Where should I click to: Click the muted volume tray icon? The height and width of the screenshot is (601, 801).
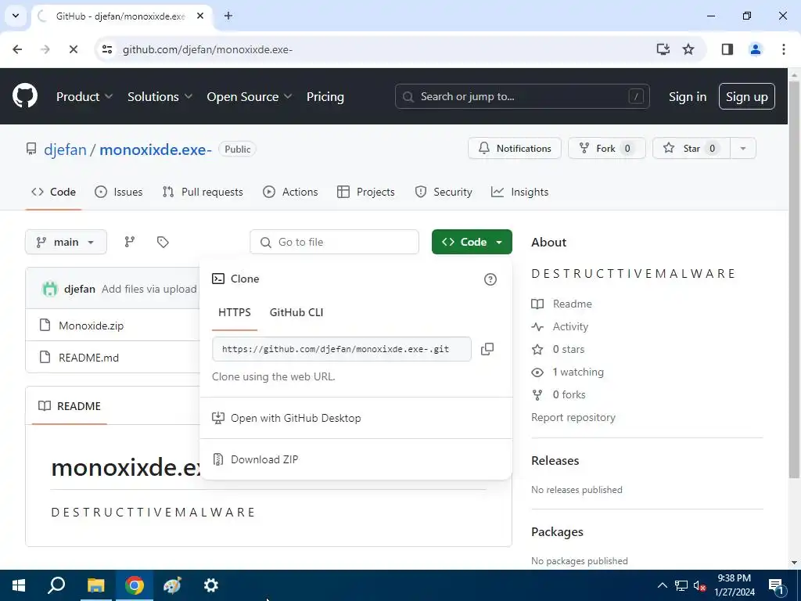tap(700, 585)
